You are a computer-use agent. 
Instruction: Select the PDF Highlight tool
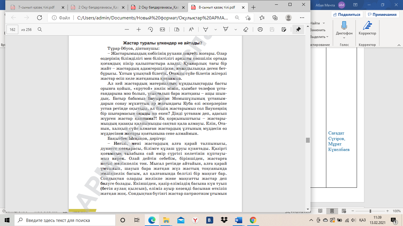(x=226, y=29)
